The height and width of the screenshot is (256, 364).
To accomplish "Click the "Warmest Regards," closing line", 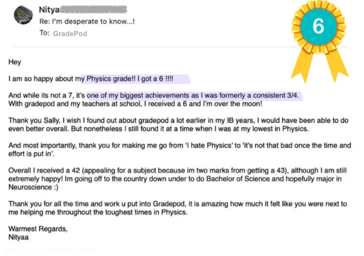I will click(x=38, y=229).
